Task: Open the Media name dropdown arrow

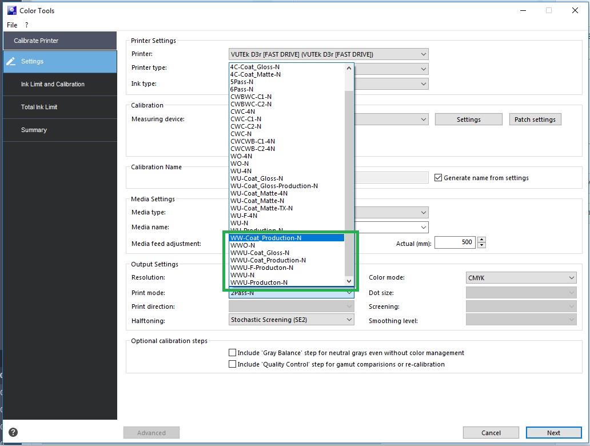Action: pyautogui.click(x=423, y=228)
